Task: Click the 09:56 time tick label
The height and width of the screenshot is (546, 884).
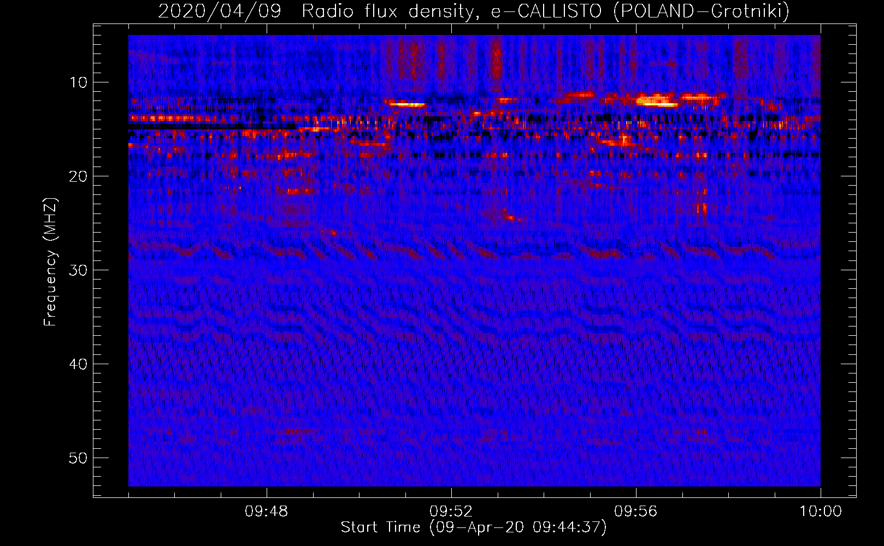Action: click(636, 512)
